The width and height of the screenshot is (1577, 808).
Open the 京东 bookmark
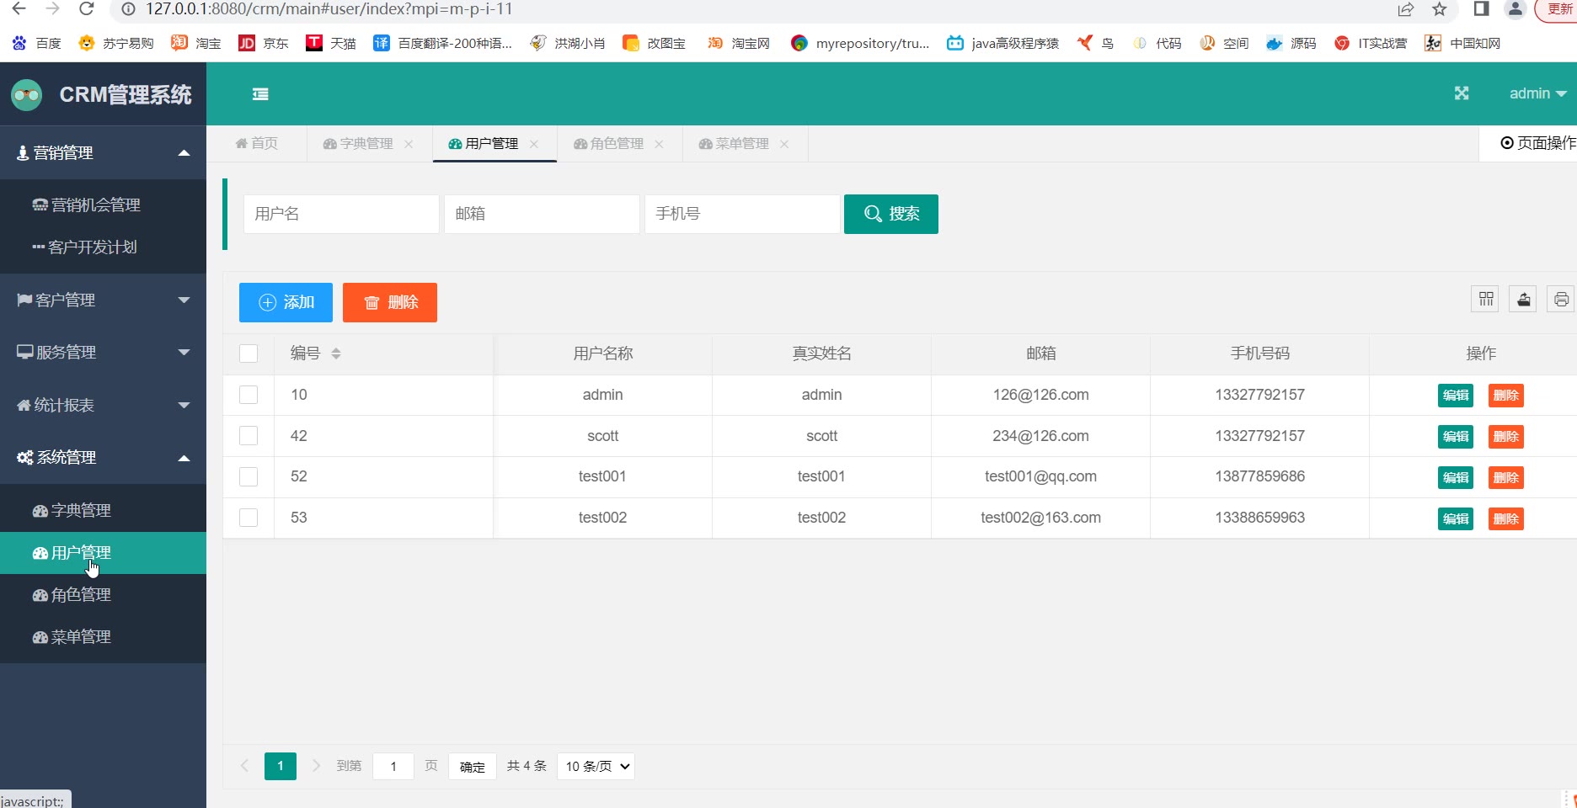[264, 43]
